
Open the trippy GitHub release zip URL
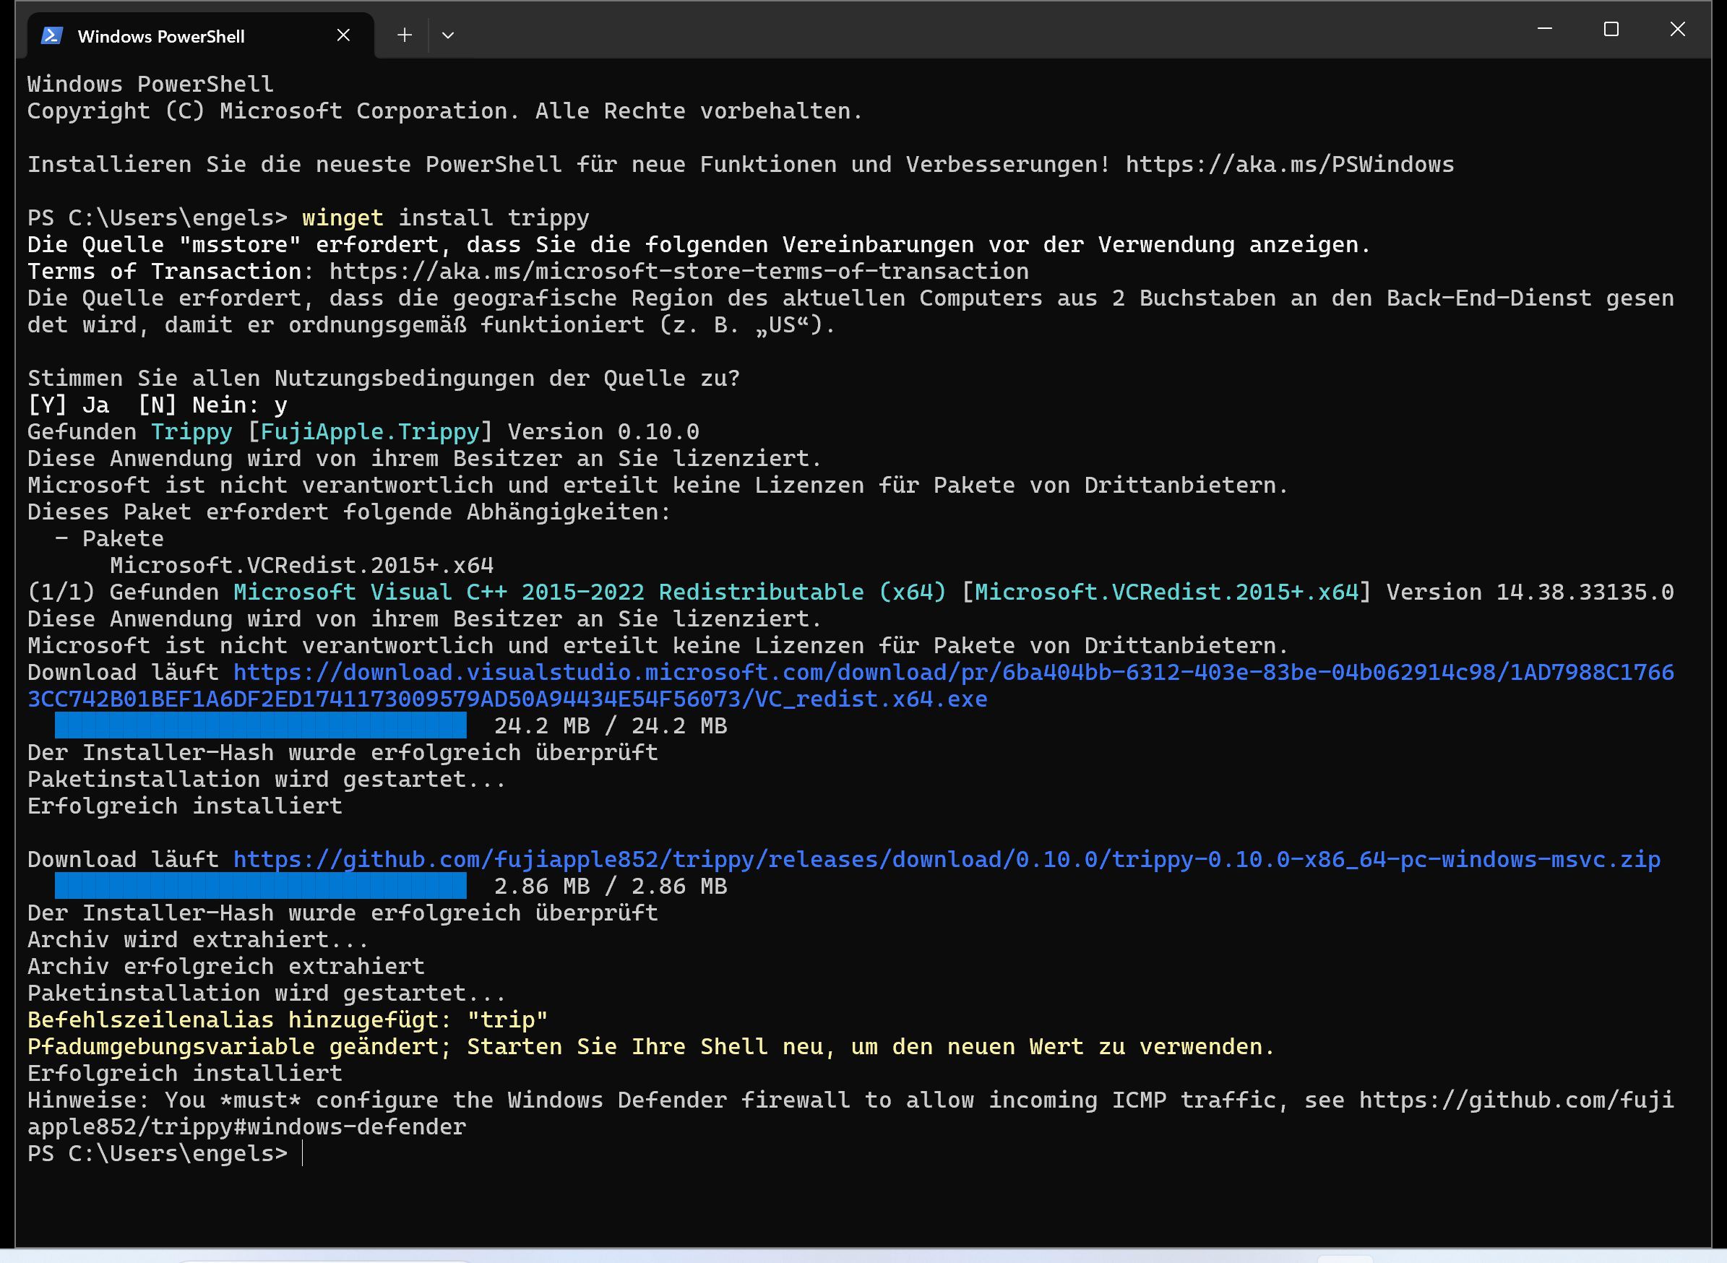(x=947, y=859)
